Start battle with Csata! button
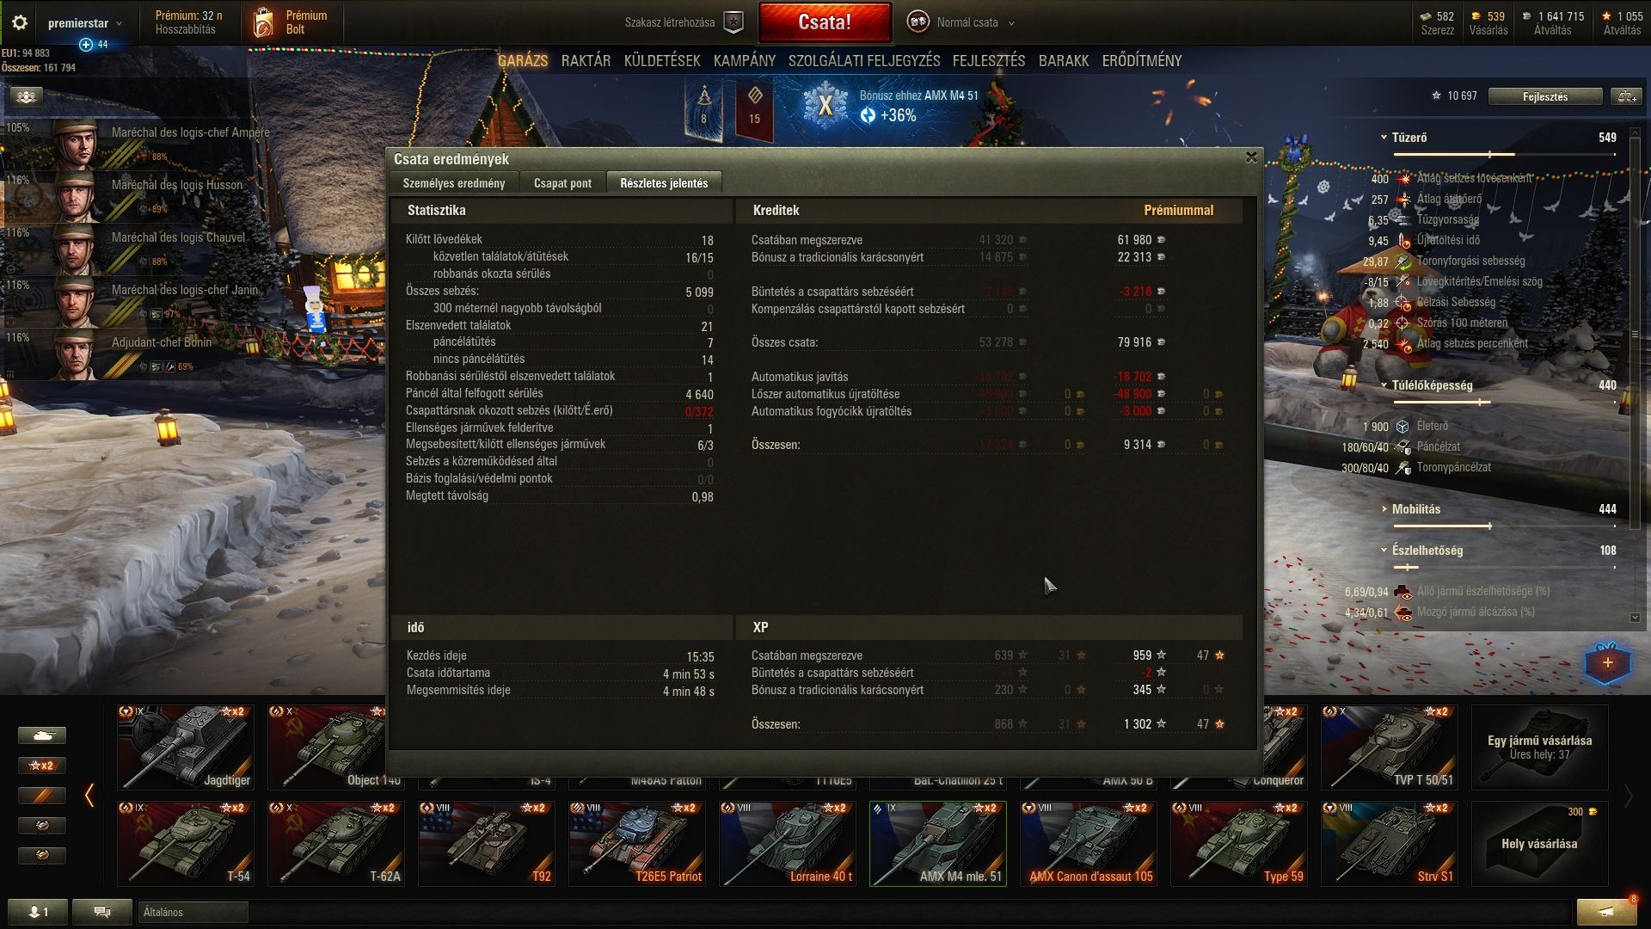 [825, 22]
